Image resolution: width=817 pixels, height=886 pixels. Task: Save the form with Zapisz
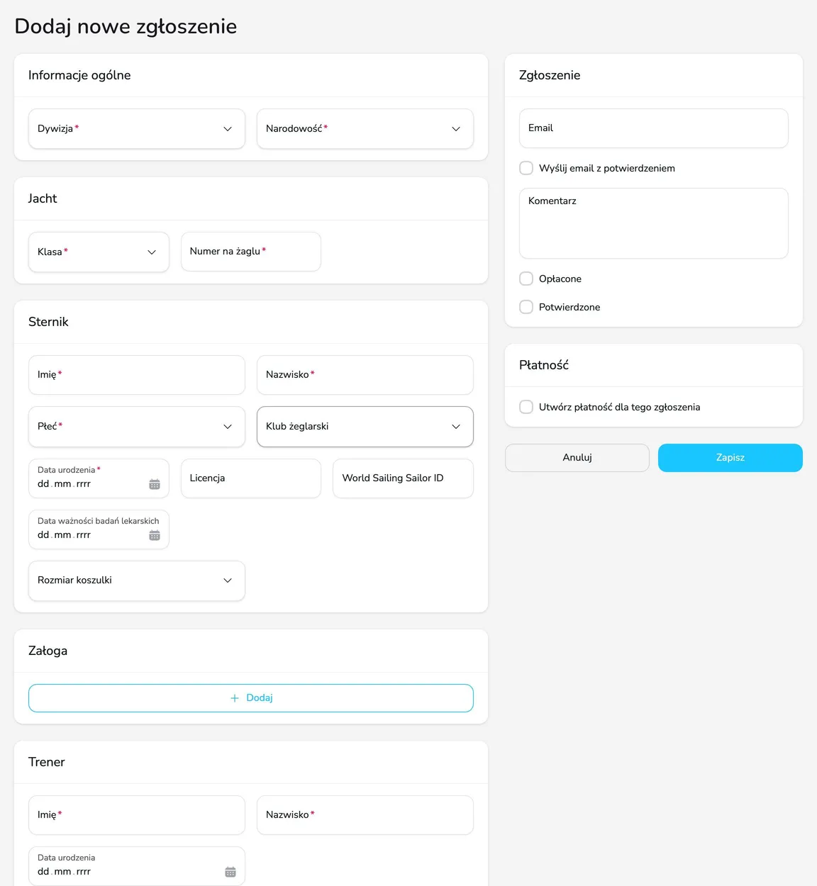pyautogui.click(x=730, y=458)
